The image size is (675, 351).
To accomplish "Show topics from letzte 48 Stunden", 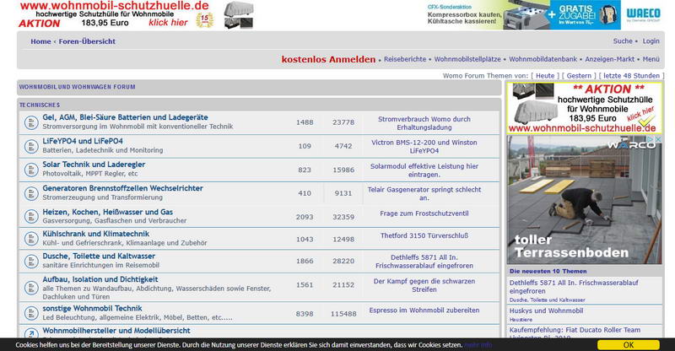I will tap(632, 76).
